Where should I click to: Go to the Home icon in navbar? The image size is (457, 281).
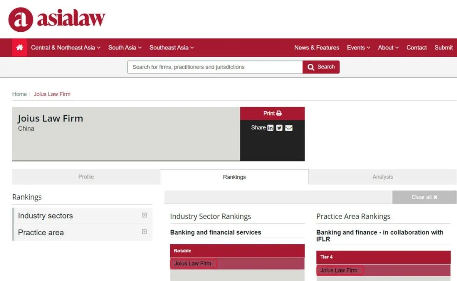pyautogui.click(x=19, y=48)
